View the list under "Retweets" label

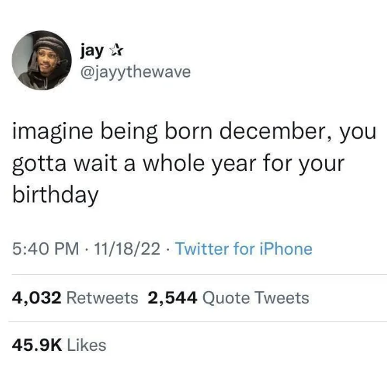[x=103, y=297]
